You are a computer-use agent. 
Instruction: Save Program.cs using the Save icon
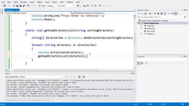click(x=20, y=6)
